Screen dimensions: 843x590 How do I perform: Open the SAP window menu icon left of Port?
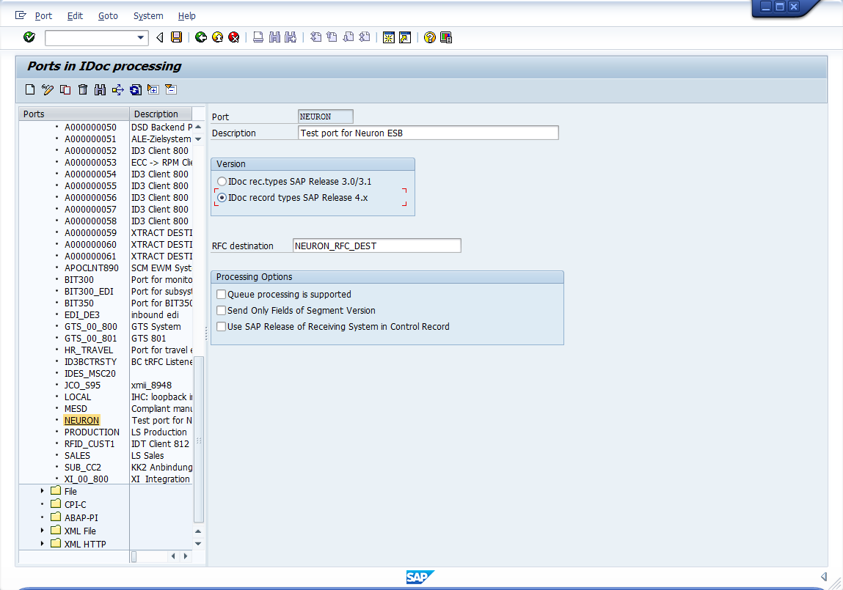tap(21, 15)
